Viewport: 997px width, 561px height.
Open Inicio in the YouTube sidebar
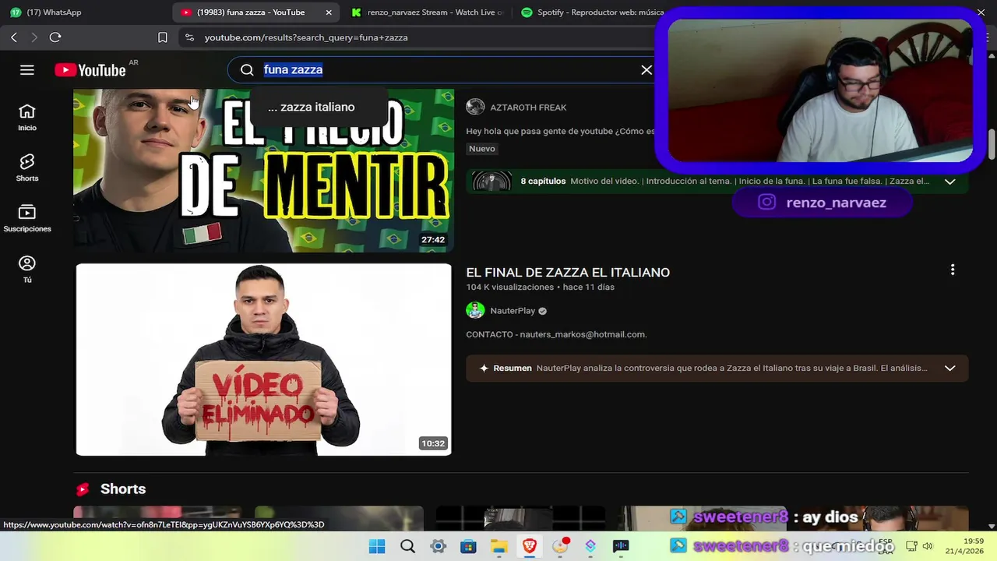click(x=27, y=118)
